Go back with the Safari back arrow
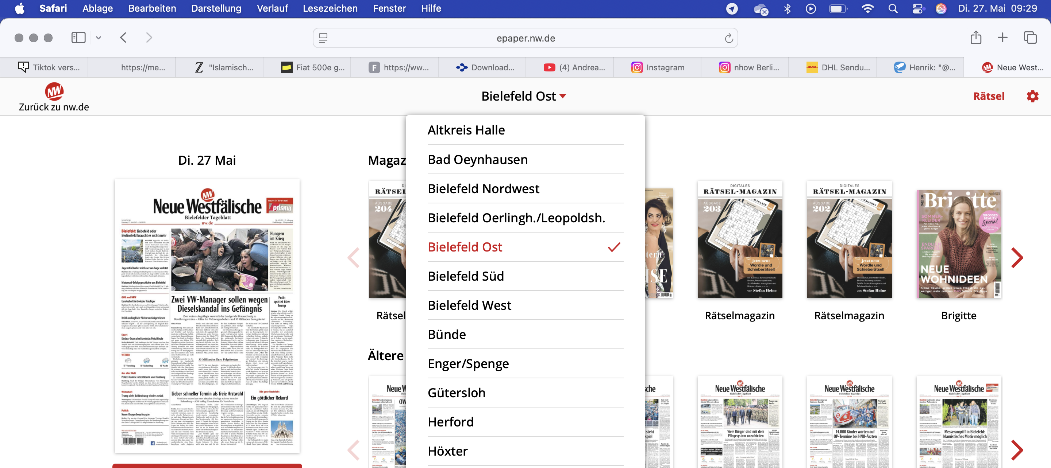This screenshot has height=468, width=1051. pos(123,38)
